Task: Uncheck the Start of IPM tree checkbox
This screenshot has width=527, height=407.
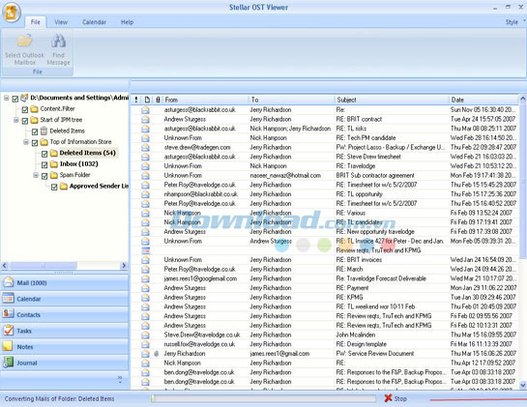Action: tap(25, 121)
